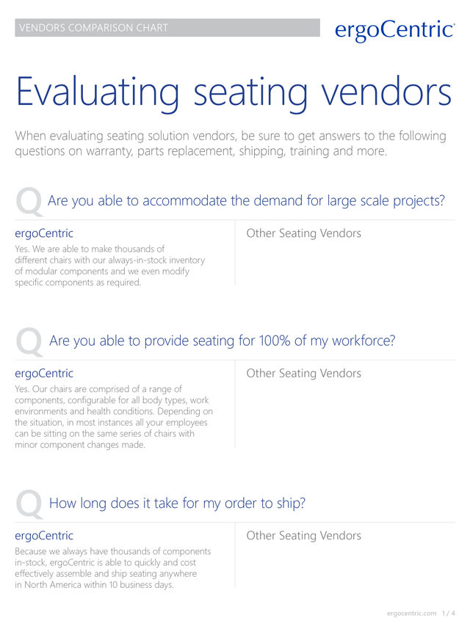Screen dimensions: 470x629
Task: Click the How long to ship question heading
Action: 176,503
